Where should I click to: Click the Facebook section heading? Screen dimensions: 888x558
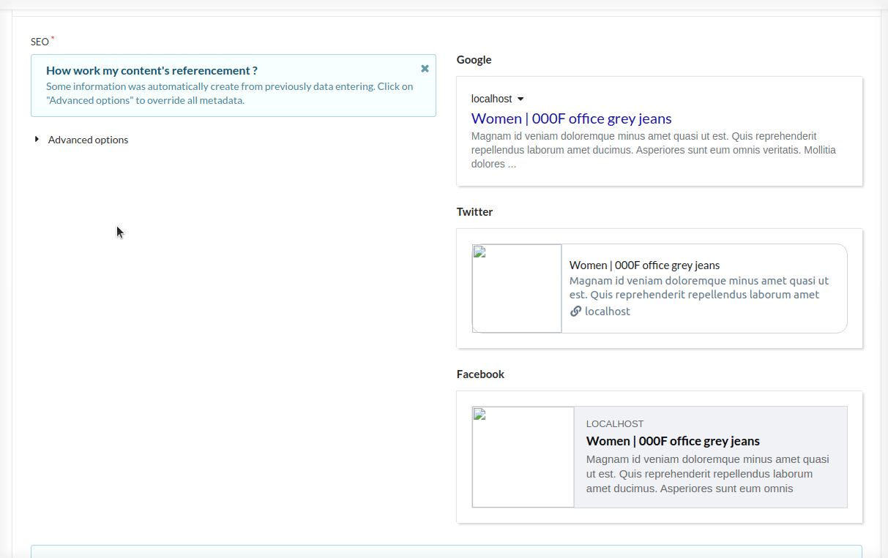point(480,374)
